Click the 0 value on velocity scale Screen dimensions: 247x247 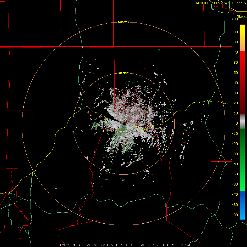tap(237, 123)
